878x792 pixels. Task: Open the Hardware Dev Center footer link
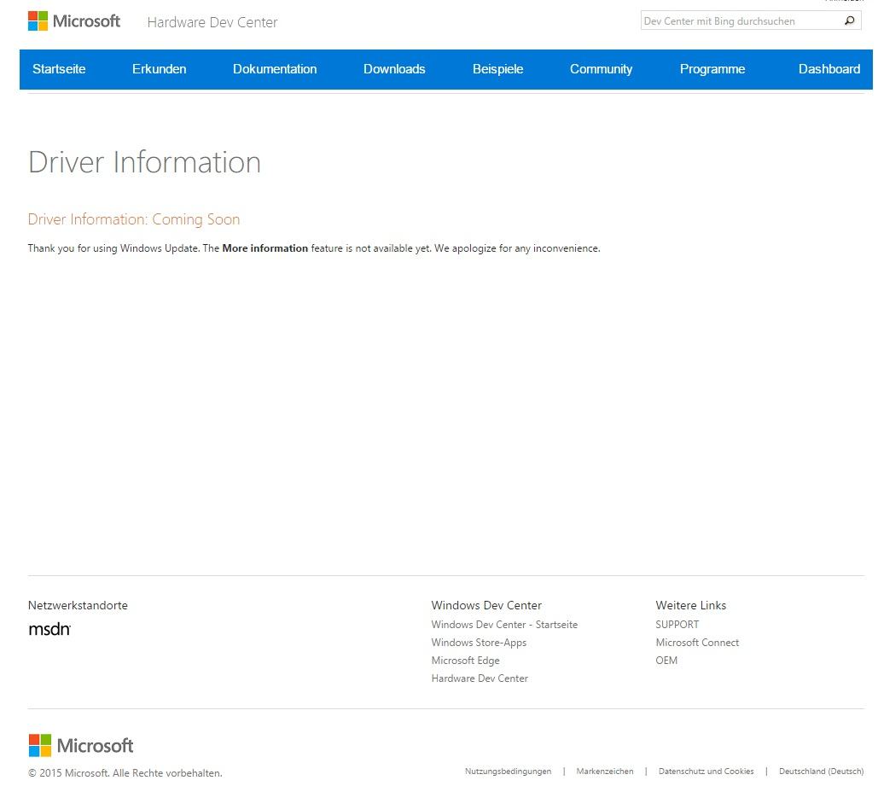pyautogui.click(x=480, y=678)
